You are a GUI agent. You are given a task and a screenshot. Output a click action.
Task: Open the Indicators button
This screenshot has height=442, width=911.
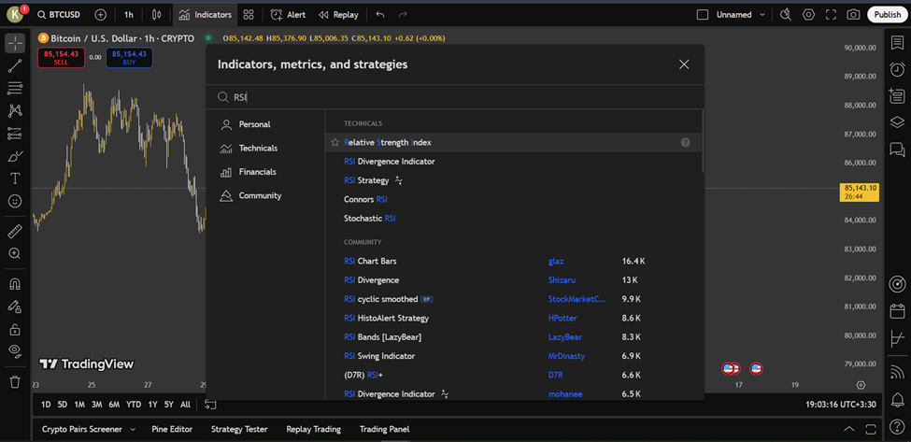point(205,15)
